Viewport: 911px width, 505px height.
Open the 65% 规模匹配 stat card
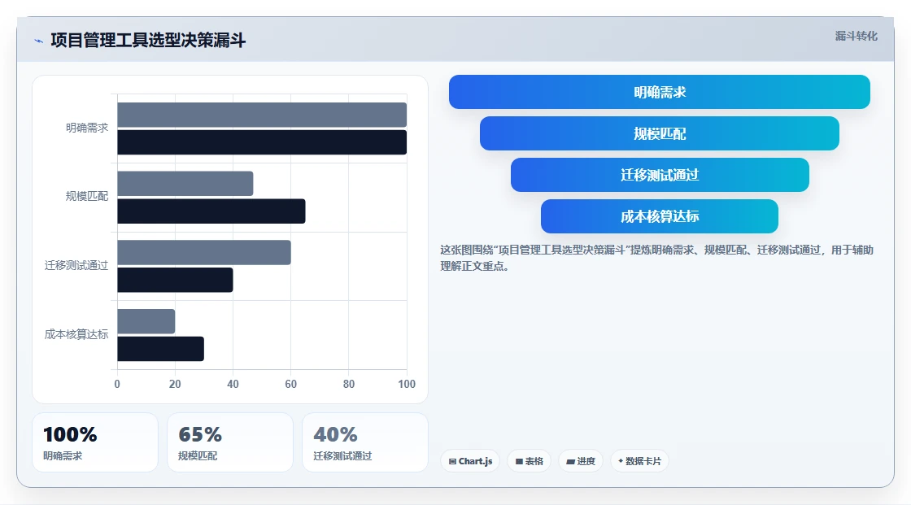pos(230,442)
